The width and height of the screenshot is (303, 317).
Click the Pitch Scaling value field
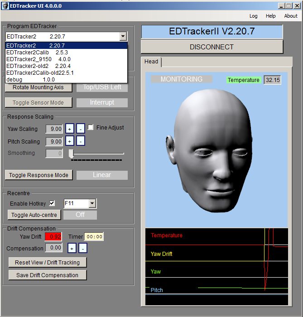54,141
